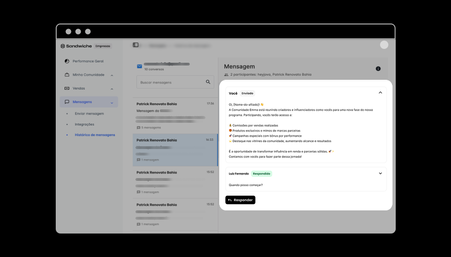Screen dimensions: 451x257
Task: Click the Respondido status badge
Action: [x=262, y=174]
